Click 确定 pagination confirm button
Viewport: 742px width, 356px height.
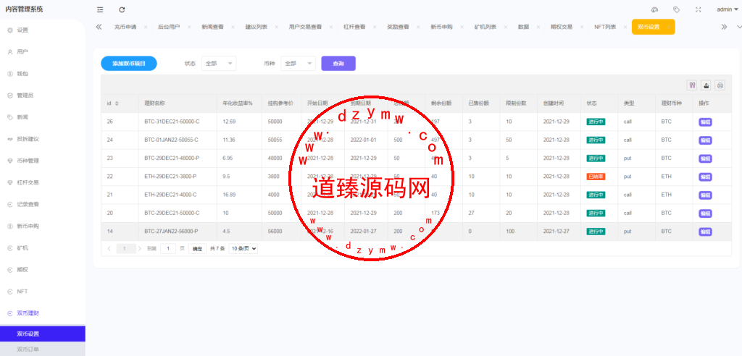(x=197, y=248)
